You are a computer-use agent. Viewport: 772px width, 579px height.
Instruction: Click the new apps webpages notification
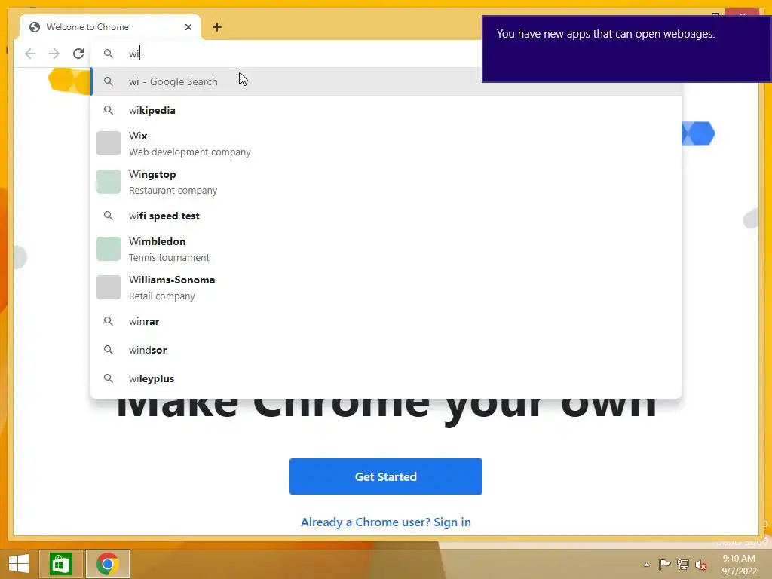626,49
